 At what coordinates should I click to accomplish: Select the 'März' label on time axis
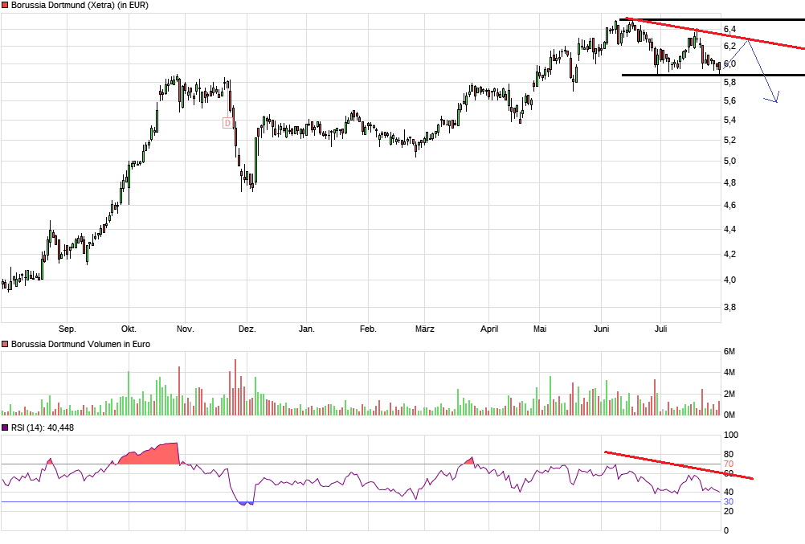click(424, 329)
